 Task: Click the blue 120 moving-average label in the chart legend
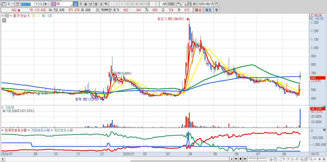click(x=50, y=16)
